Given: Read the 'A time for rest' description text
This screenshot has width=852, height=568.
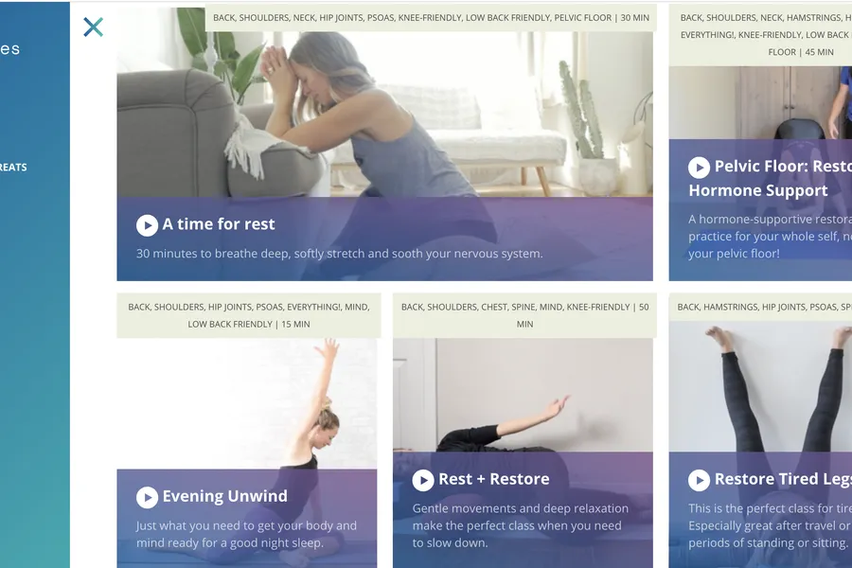Looking at the screenshot, I should tap(339, 254).
